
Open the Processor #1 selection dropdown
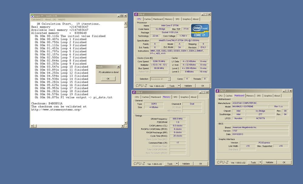(169, 79)
